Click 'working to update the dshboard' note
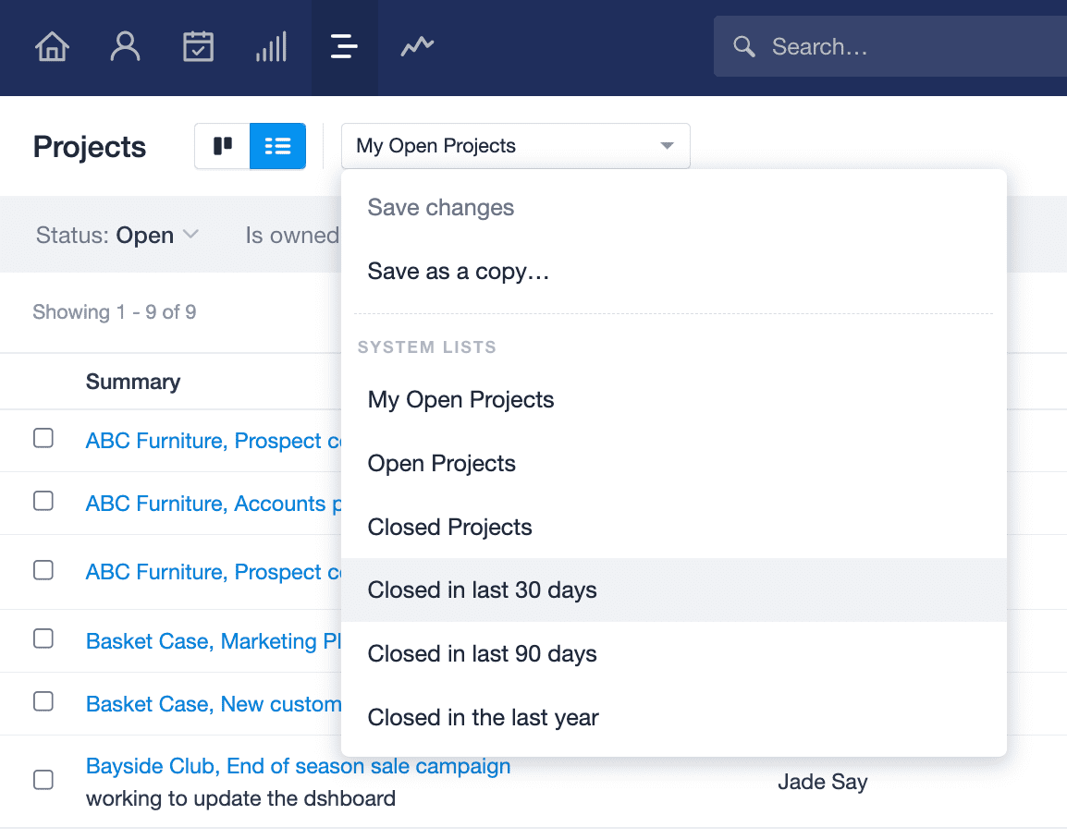This screenshot has width=1067, height=839. (x=241, y=798)
